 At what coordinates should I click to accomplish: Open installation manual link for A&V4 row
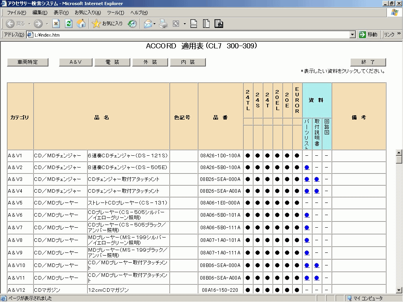pyautogui.click(x=317, y=192)
